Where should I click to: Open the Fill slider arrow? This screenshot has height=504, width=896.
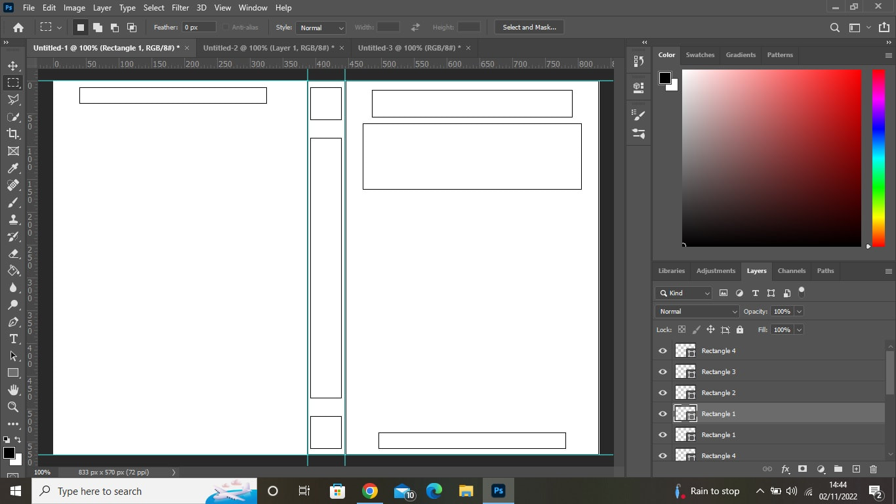799,329
